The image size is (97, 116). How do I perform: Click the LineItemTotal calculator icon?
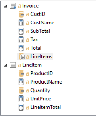[x=21, y=107]
